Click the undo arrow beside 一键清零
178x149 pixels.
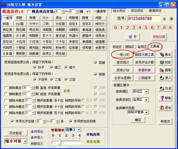pyautogui.click(x=88, y=11)
